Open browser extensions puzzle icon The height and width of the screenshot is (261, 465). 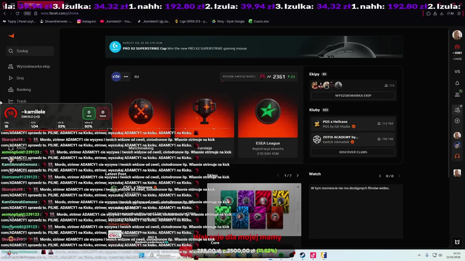pyautogui.click(x=429, y=13)
